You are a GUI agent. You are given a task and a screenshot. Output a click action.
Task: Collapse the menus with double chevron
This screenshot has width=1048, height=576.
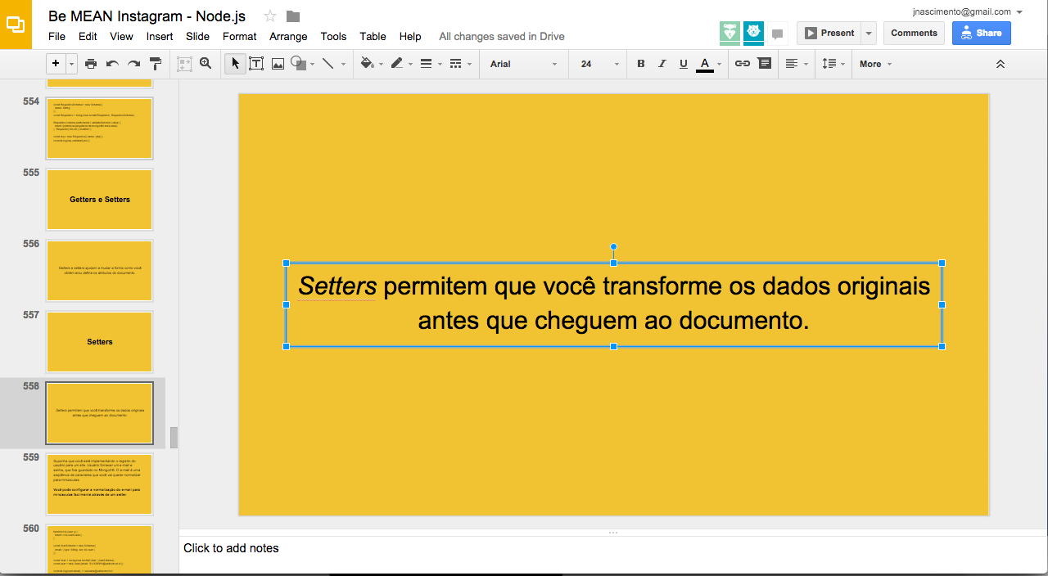[1000, 64]
